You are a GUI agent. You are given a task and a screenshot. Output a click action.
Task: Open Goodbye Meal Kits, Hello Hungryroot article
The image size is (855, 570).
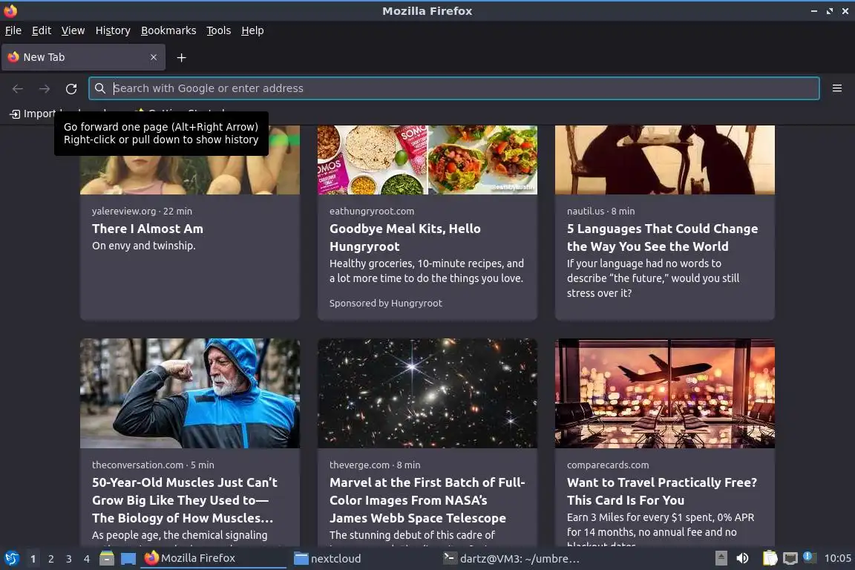[x=405, y=237]
